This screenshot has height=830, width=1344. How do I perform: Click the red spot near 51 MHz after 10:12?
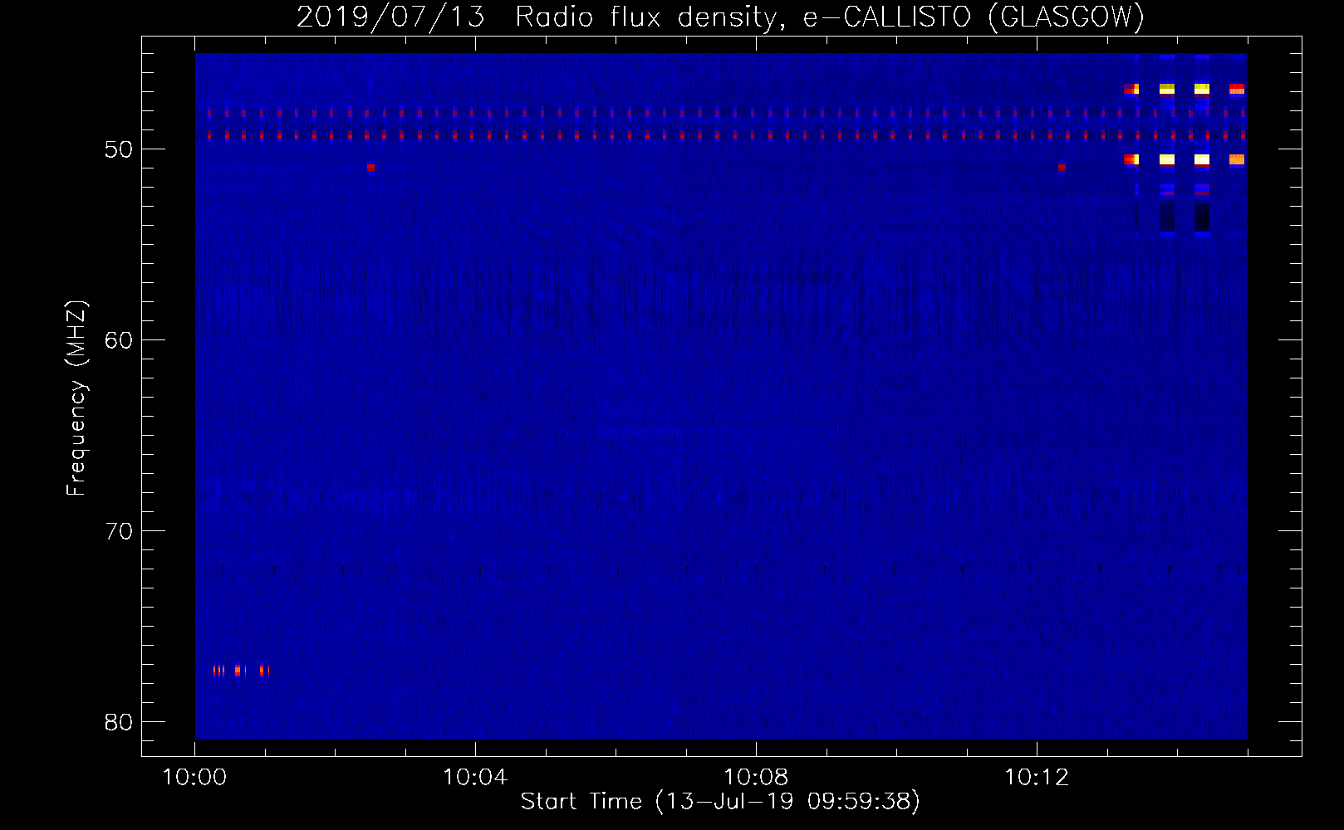(x=1062, y=167)
